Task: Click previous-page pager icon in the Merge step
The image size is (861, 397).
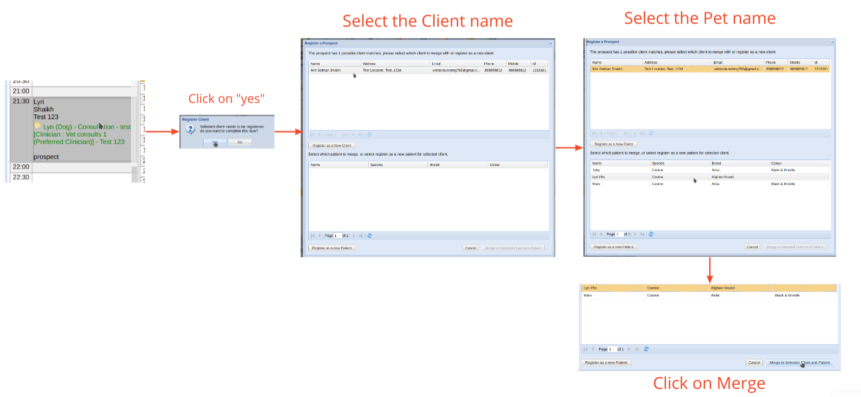Action: pyautogui.click(x=593, y=349)
